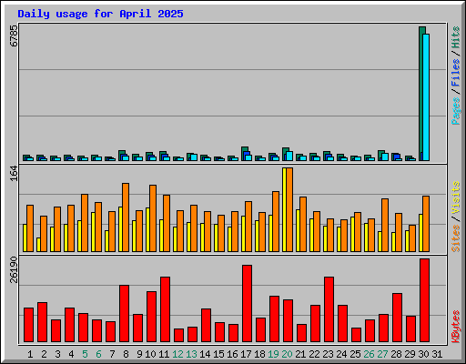Select the green weekend day 6 label

tap(98, 354)
